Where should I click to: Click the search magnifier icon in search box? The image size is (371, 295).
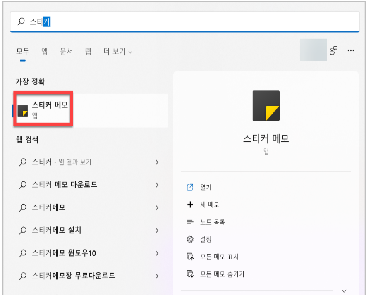[21, 21]
